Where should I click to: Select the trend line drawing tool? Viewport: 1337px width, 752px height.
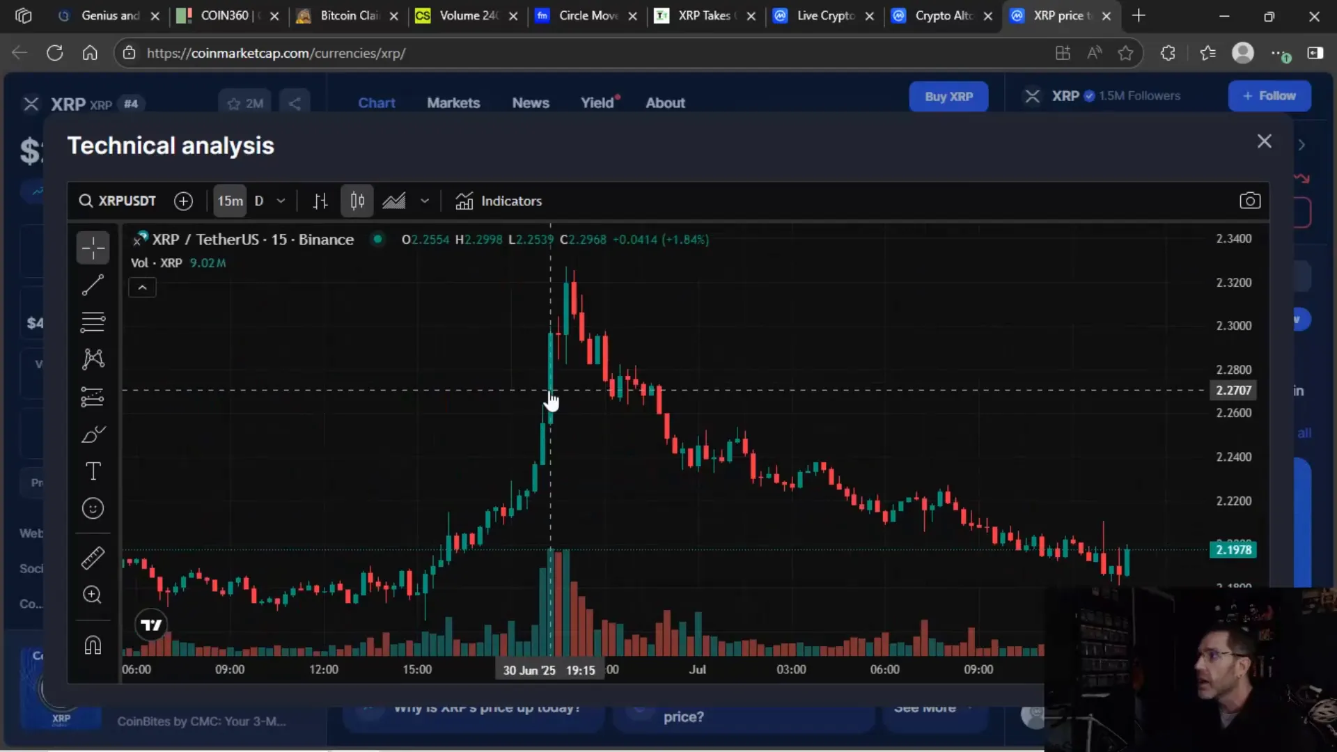[x=93, y=285]
